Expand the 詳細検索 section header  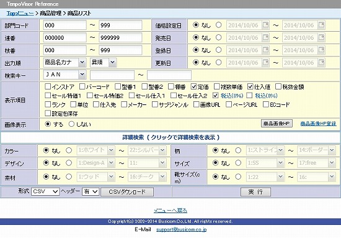[170, 137]
